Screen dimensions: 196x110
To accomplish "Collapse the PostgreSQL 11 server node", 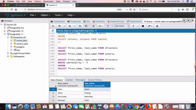I will [x=5, y=34].
